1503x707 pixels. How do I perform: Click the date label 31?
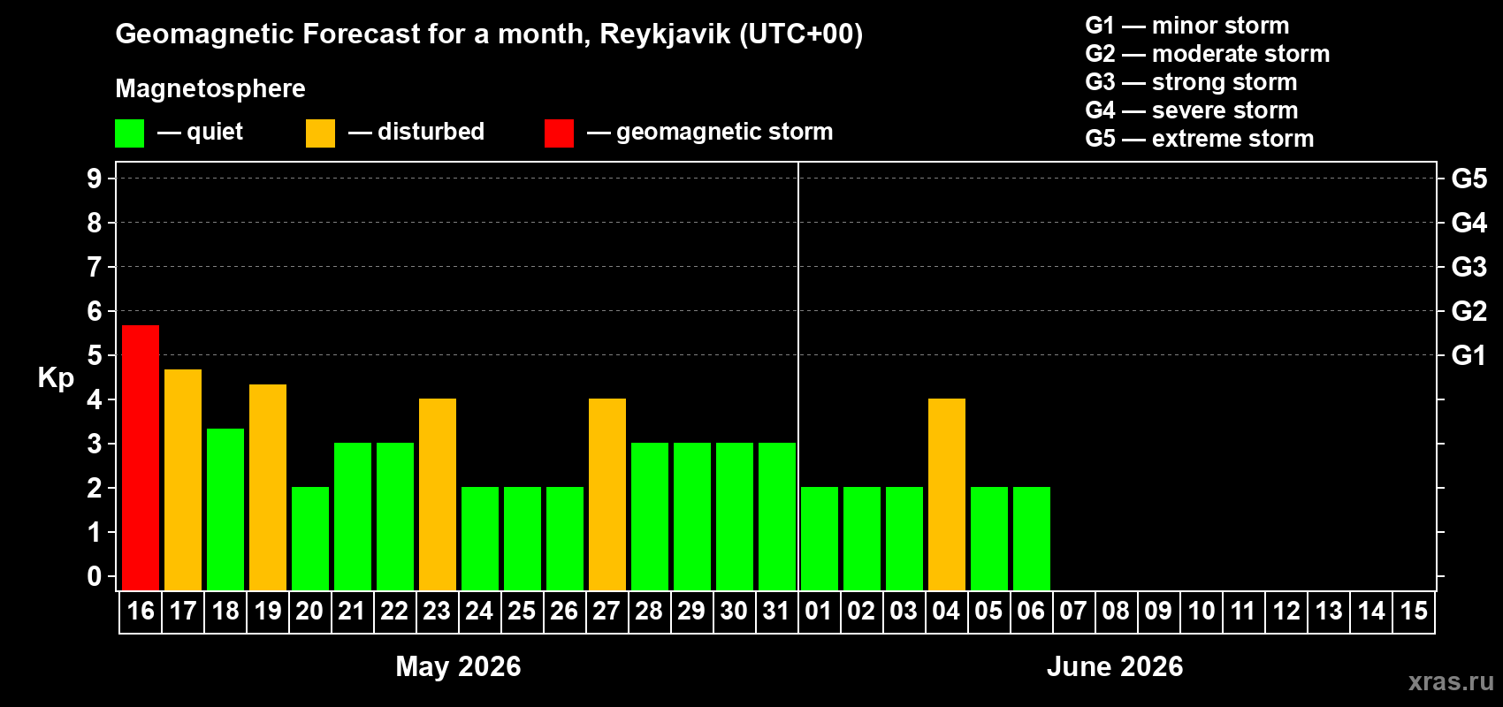click(776, 611)
